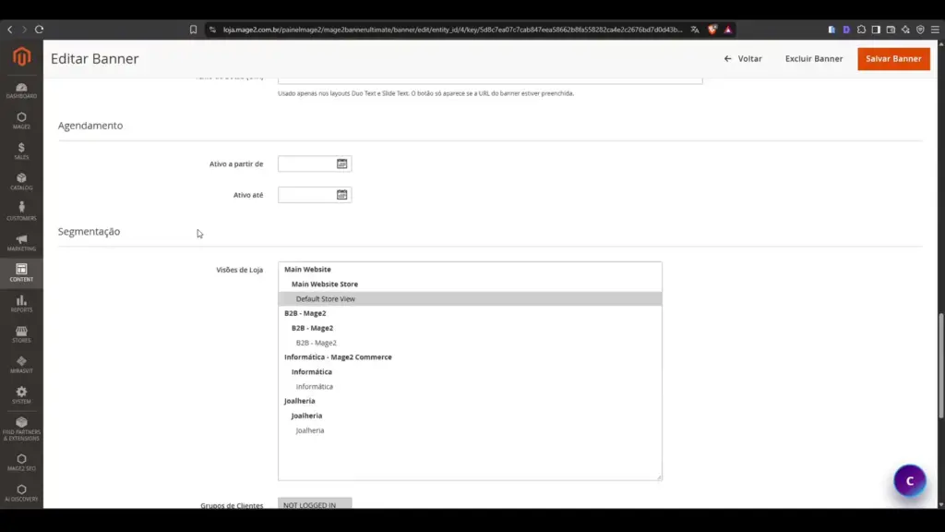The image size is (945, 532).
Task: Open the Content sidebar menu
Action: [x=22, y=272]
